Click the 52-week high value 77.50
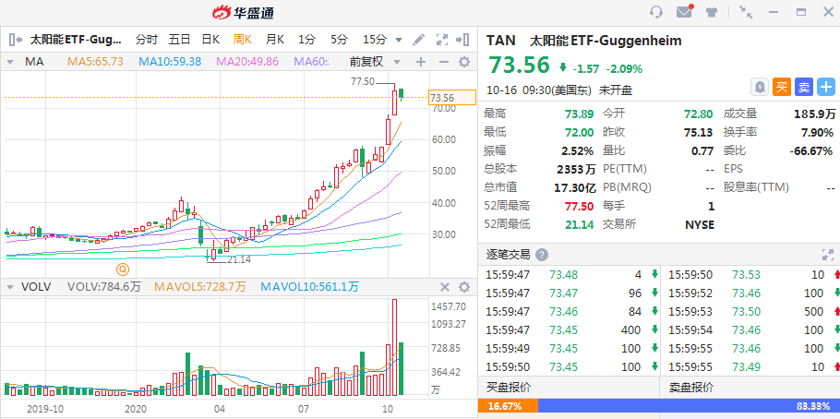The height and width of the screenshot is (419, 840). point(579,207)
